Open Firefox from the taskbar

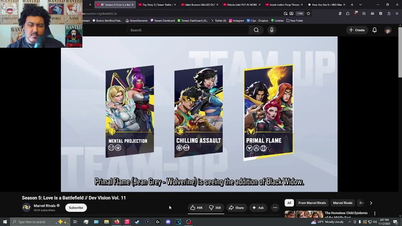click(117, 222)
